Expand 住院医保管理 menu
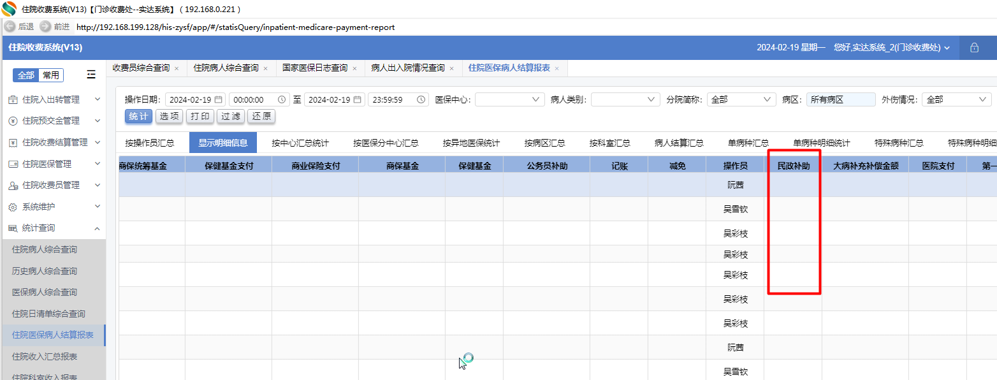The height and width of the screenshot is (380, 997). (x=53, y=164)
